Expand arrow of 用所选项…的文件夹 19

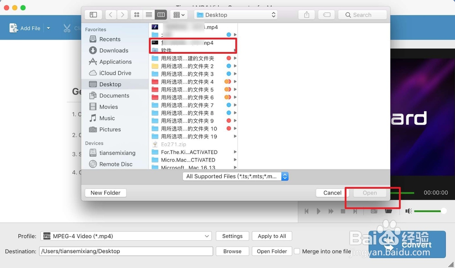pos(235,137)
